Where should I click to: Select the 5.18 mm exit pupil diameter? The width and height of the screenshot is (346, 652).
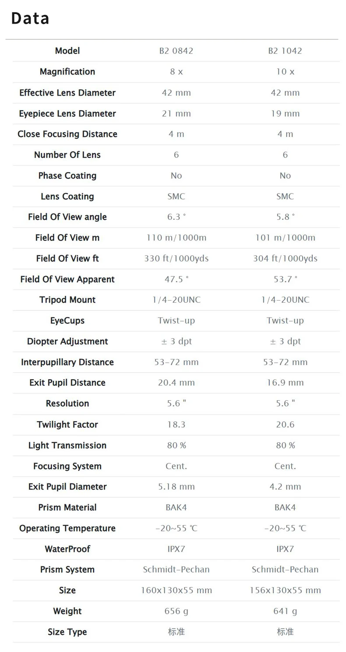(x=176, y=487)
